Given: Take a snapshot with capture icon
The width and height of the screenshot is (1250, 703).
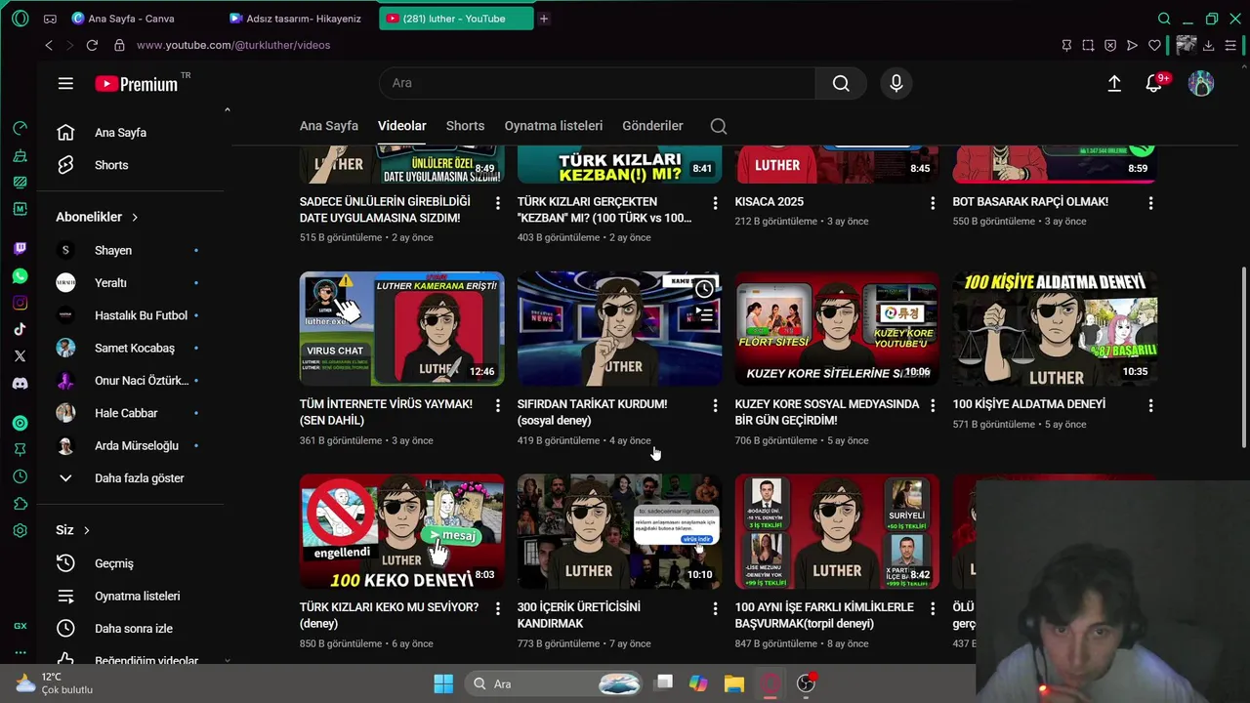Looking at the screenshot, I should (1088, 45).
